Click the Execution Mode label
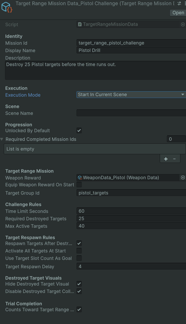 pos(23,95)
